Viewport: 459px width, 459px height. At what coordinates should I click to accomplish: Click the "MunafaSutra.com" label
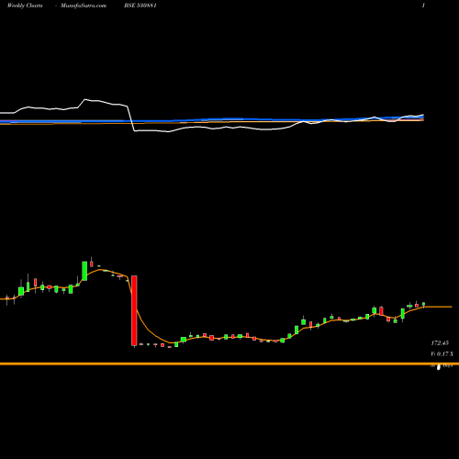coord(84,6)
